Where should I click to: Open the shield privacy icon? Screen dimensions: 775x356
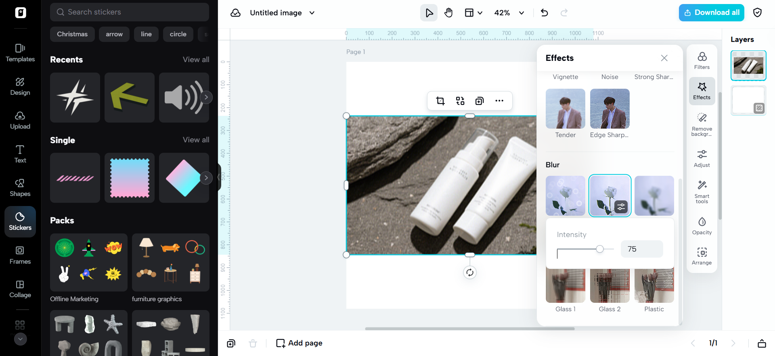point(758,13)
